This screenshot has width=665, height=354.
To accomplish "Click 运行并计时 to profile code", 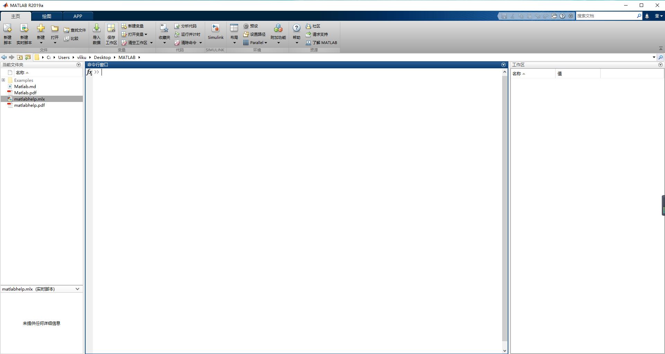I will point(187,34).
